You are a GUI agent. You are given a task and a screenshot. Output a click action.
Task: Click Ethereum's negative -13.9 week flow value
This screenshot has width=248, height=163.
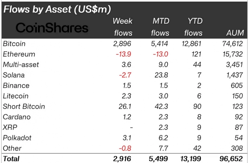124,54
